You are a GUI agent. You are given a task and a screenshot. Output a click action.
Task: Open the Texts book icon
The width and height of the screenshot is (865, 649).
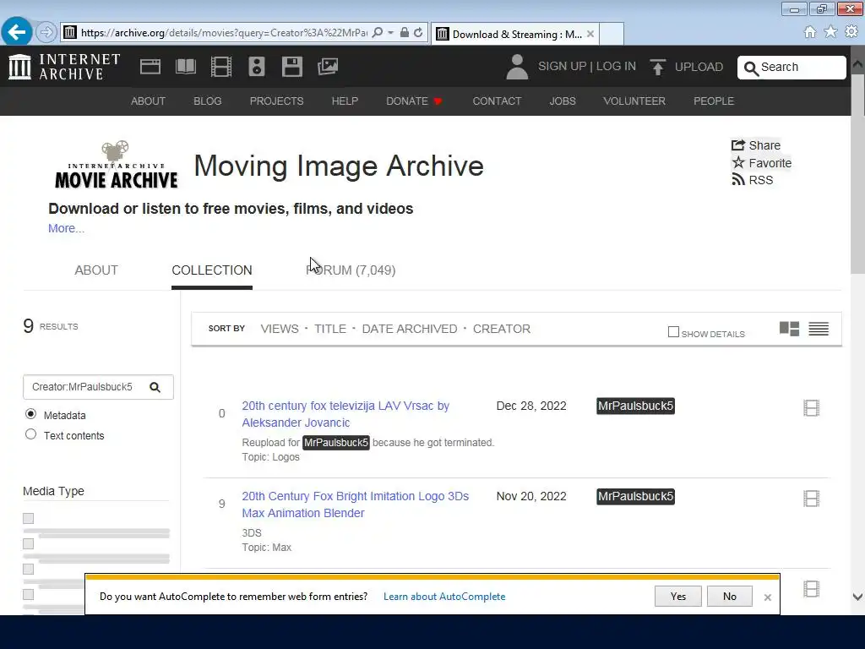click(x=185, y=67)
